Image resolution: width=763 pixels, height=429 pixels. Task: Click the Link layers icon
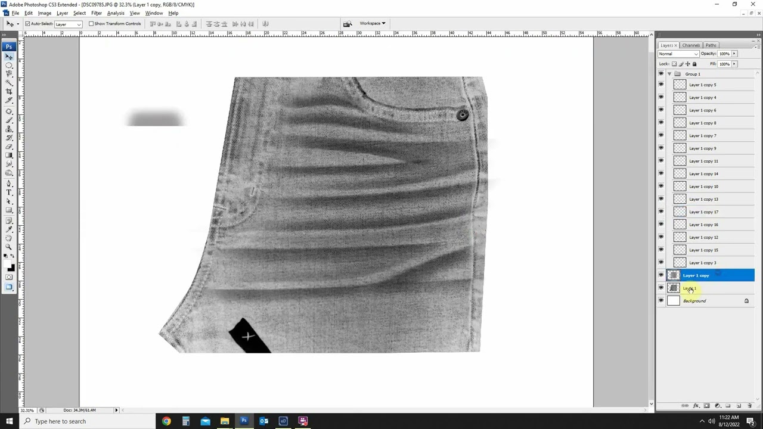(685, 406)
